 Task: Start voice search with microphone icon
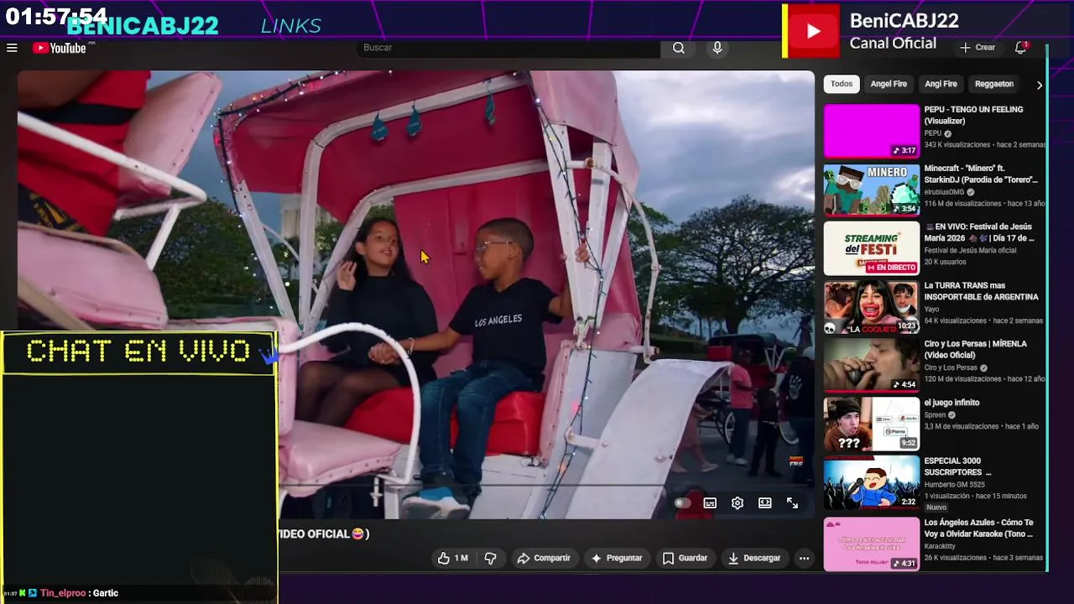pos(717,48)
